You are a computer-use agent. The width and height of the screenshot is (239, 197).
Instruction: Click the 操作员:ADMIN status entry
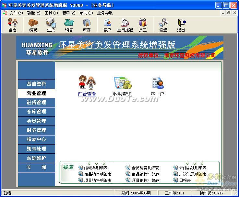point(211,193)
